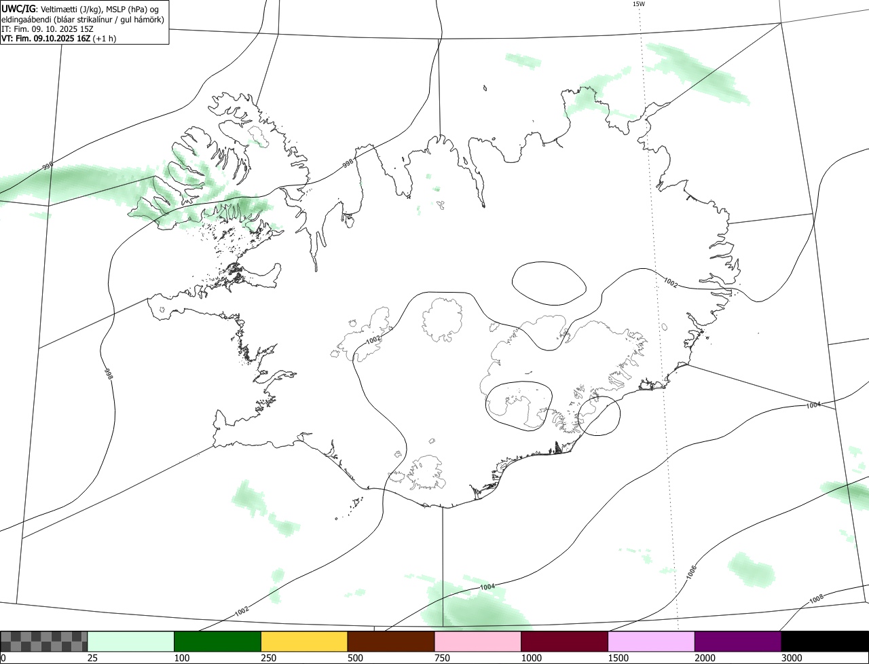Click the legend value '1500'
Image resolution: width=869 pixels, height=664 pixels.
point(618,659)
